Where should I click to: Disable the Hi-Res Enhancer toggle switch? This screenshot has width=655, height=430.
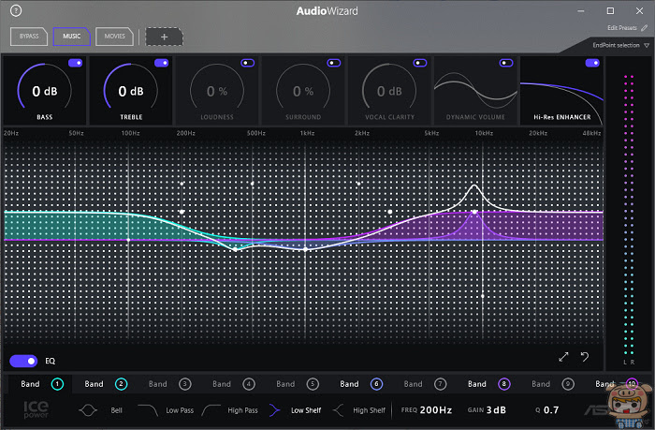coord(592,63)
